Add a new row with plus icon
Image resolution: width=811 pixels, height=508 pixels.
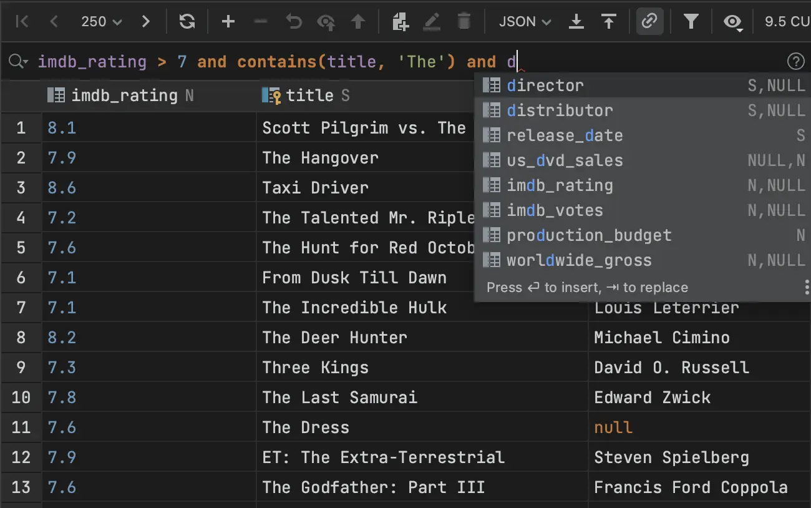(228, 22)
